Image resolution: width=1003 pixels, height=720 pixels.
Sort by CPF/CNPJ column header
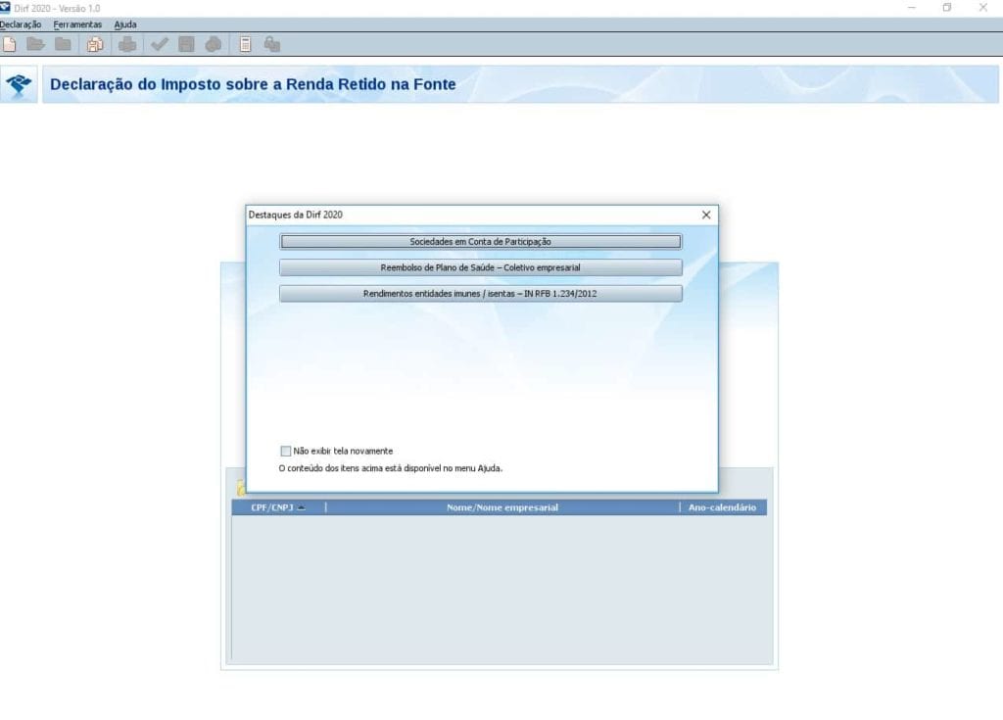278,507
